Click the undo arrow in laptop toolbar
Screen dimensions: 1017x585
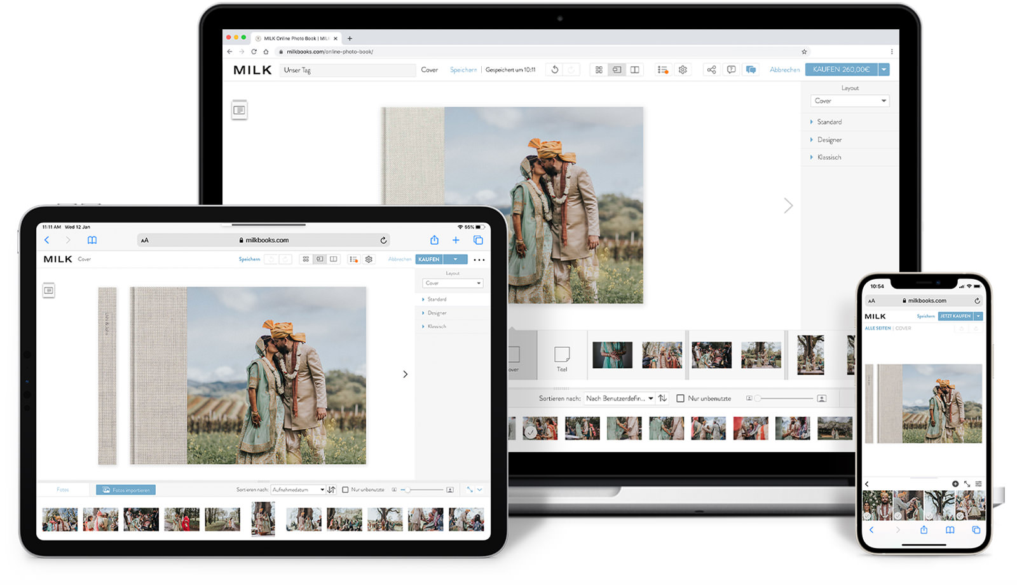[555, 70]
